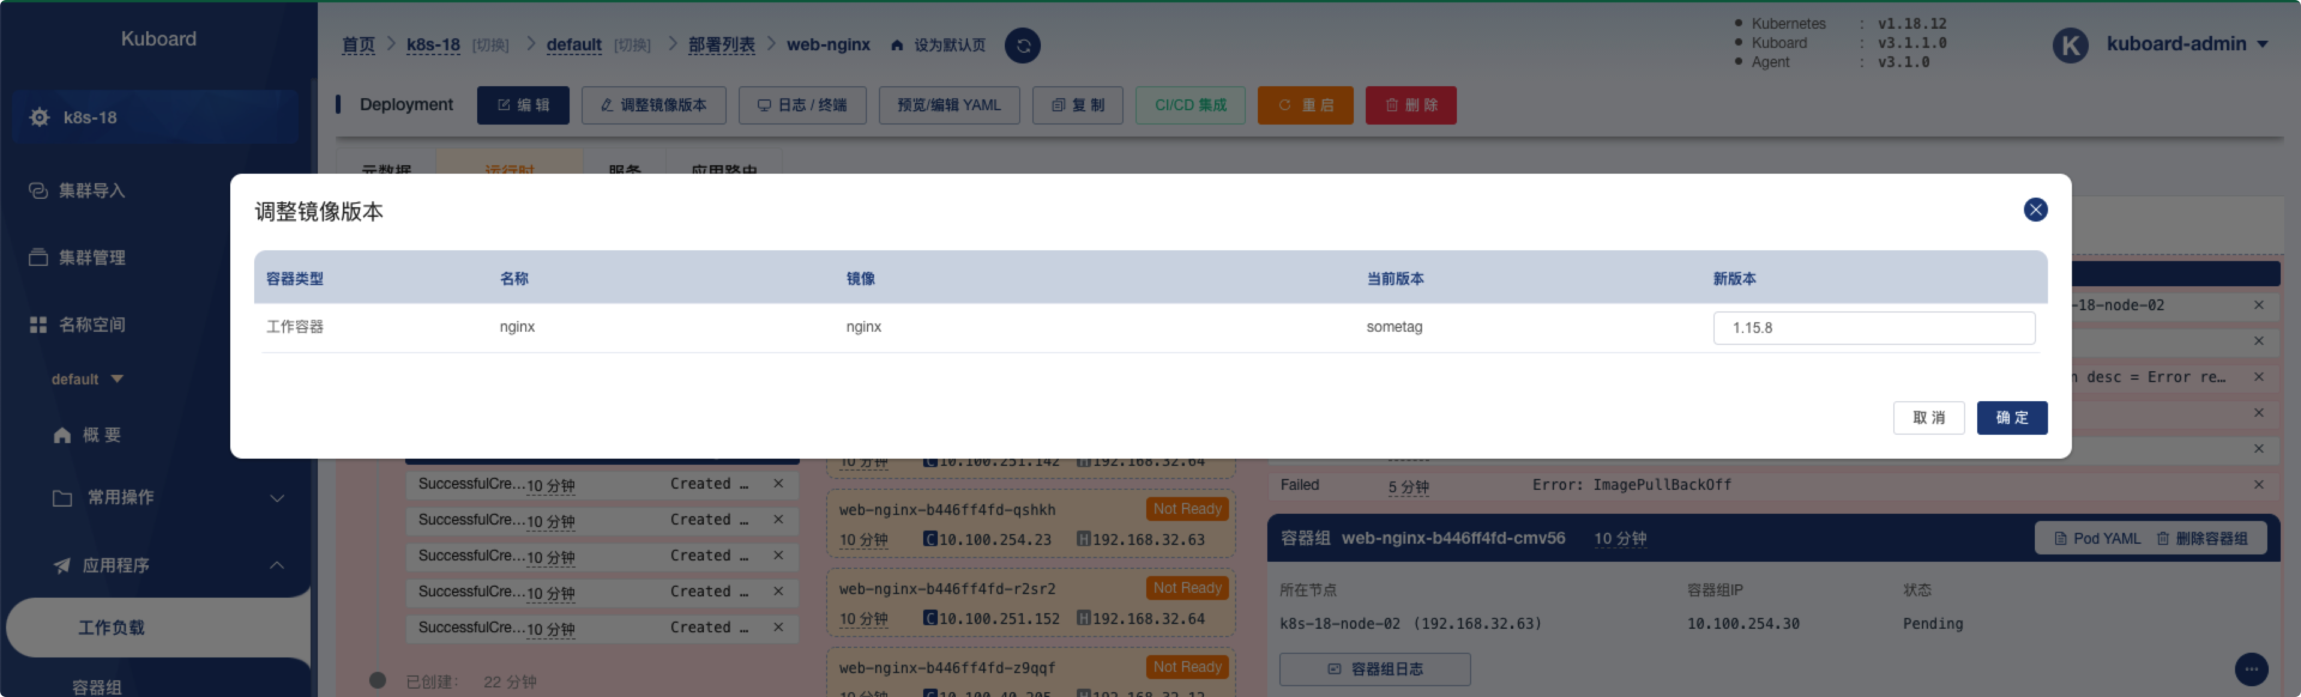The width and height of the screenshot is (2301, 697).
Task: Open 名称空间 in the sidebar
Action: coord(91,324)
